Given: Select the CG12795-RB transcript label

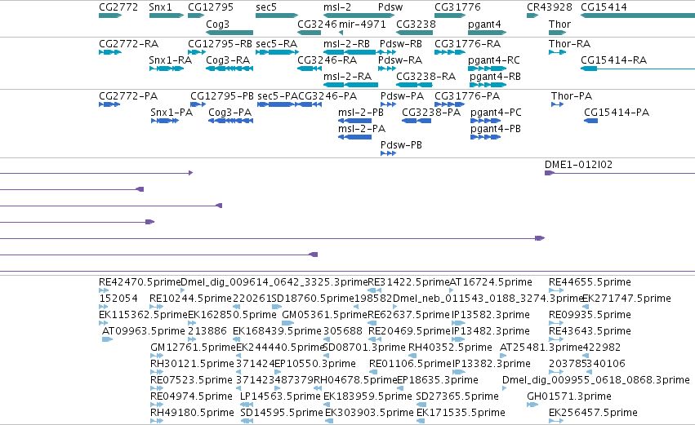Looking at the screenshot, I should [x=220, y=44].
